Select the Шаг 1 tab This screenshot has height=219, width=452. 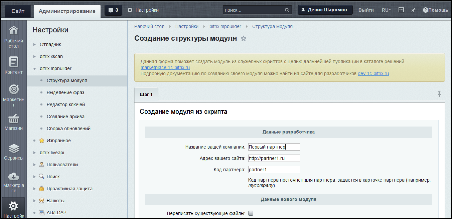tap(146, 94)
